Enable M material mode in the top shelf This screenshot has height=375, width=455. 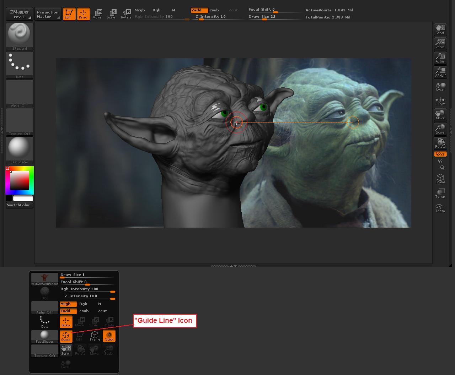pos(173,10)
